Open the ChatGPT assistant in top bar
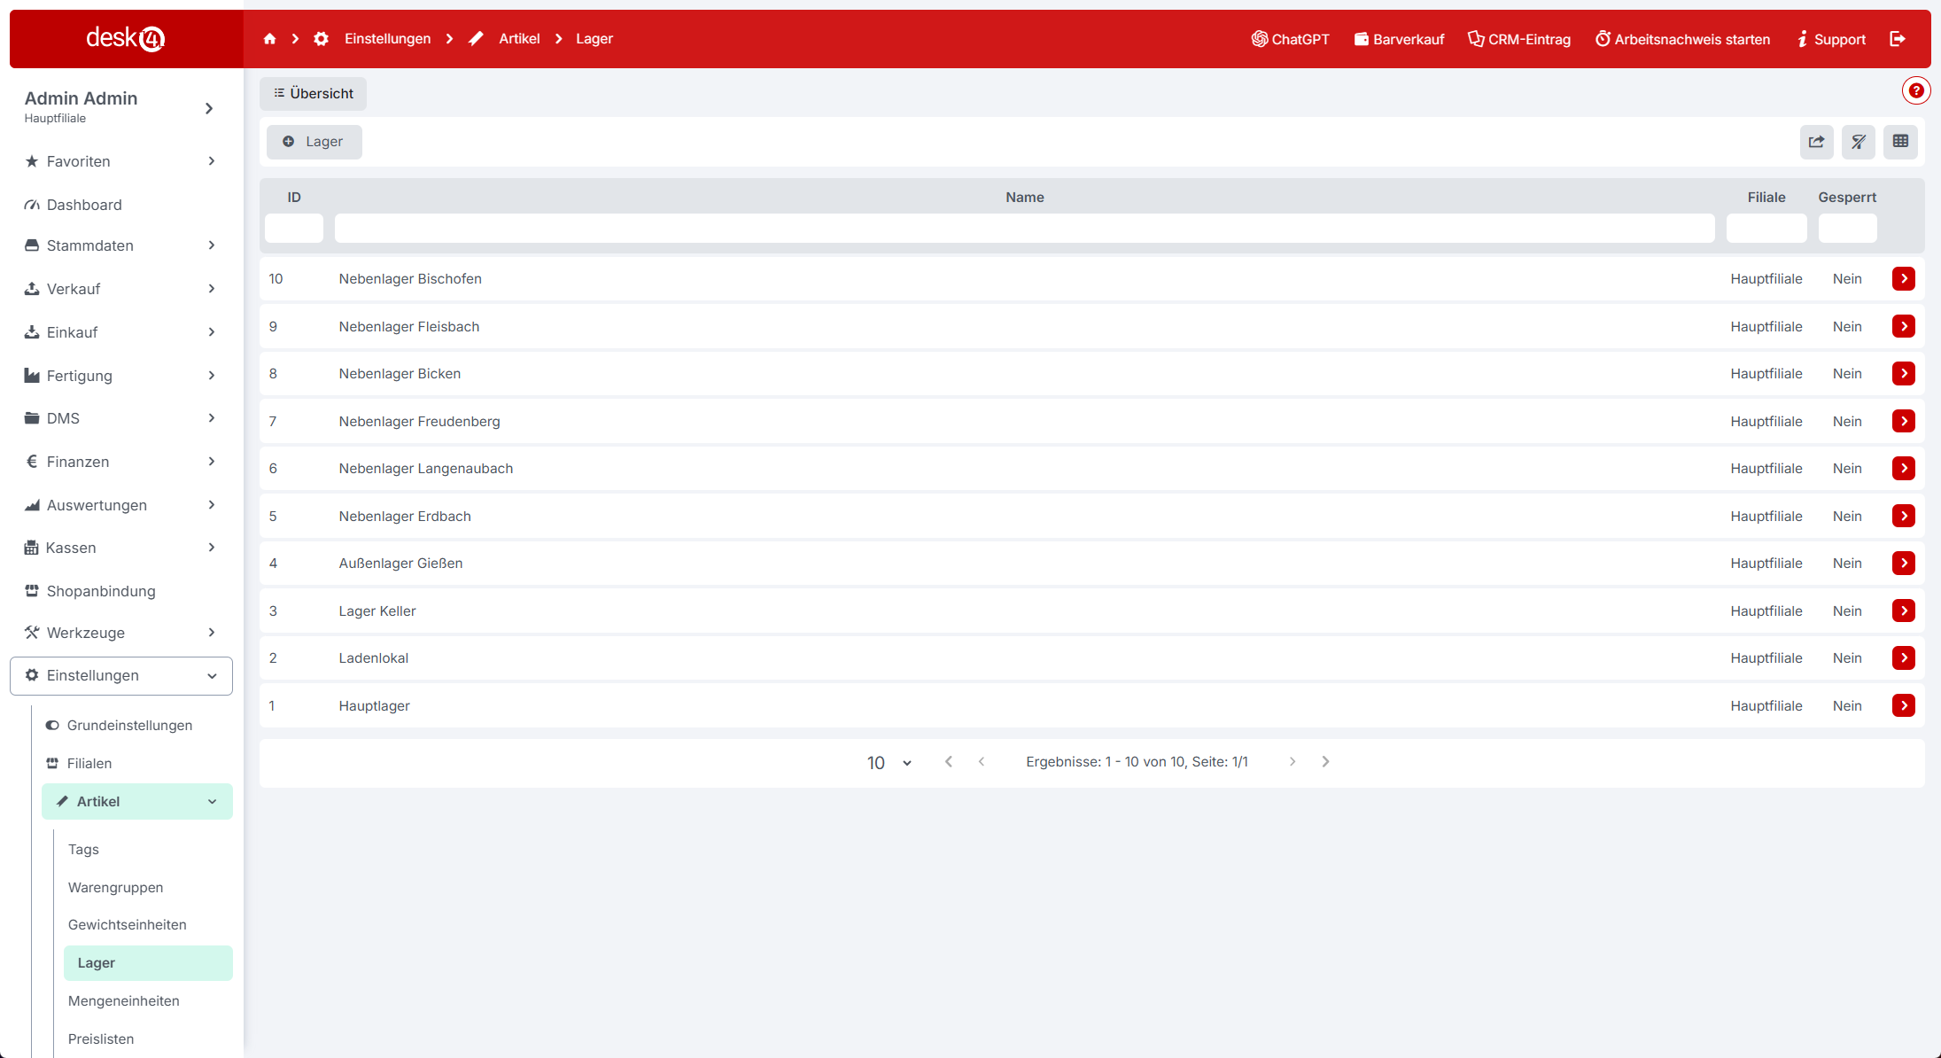The width and height of the screenshot is (1941, 1058). point(1290,39)
